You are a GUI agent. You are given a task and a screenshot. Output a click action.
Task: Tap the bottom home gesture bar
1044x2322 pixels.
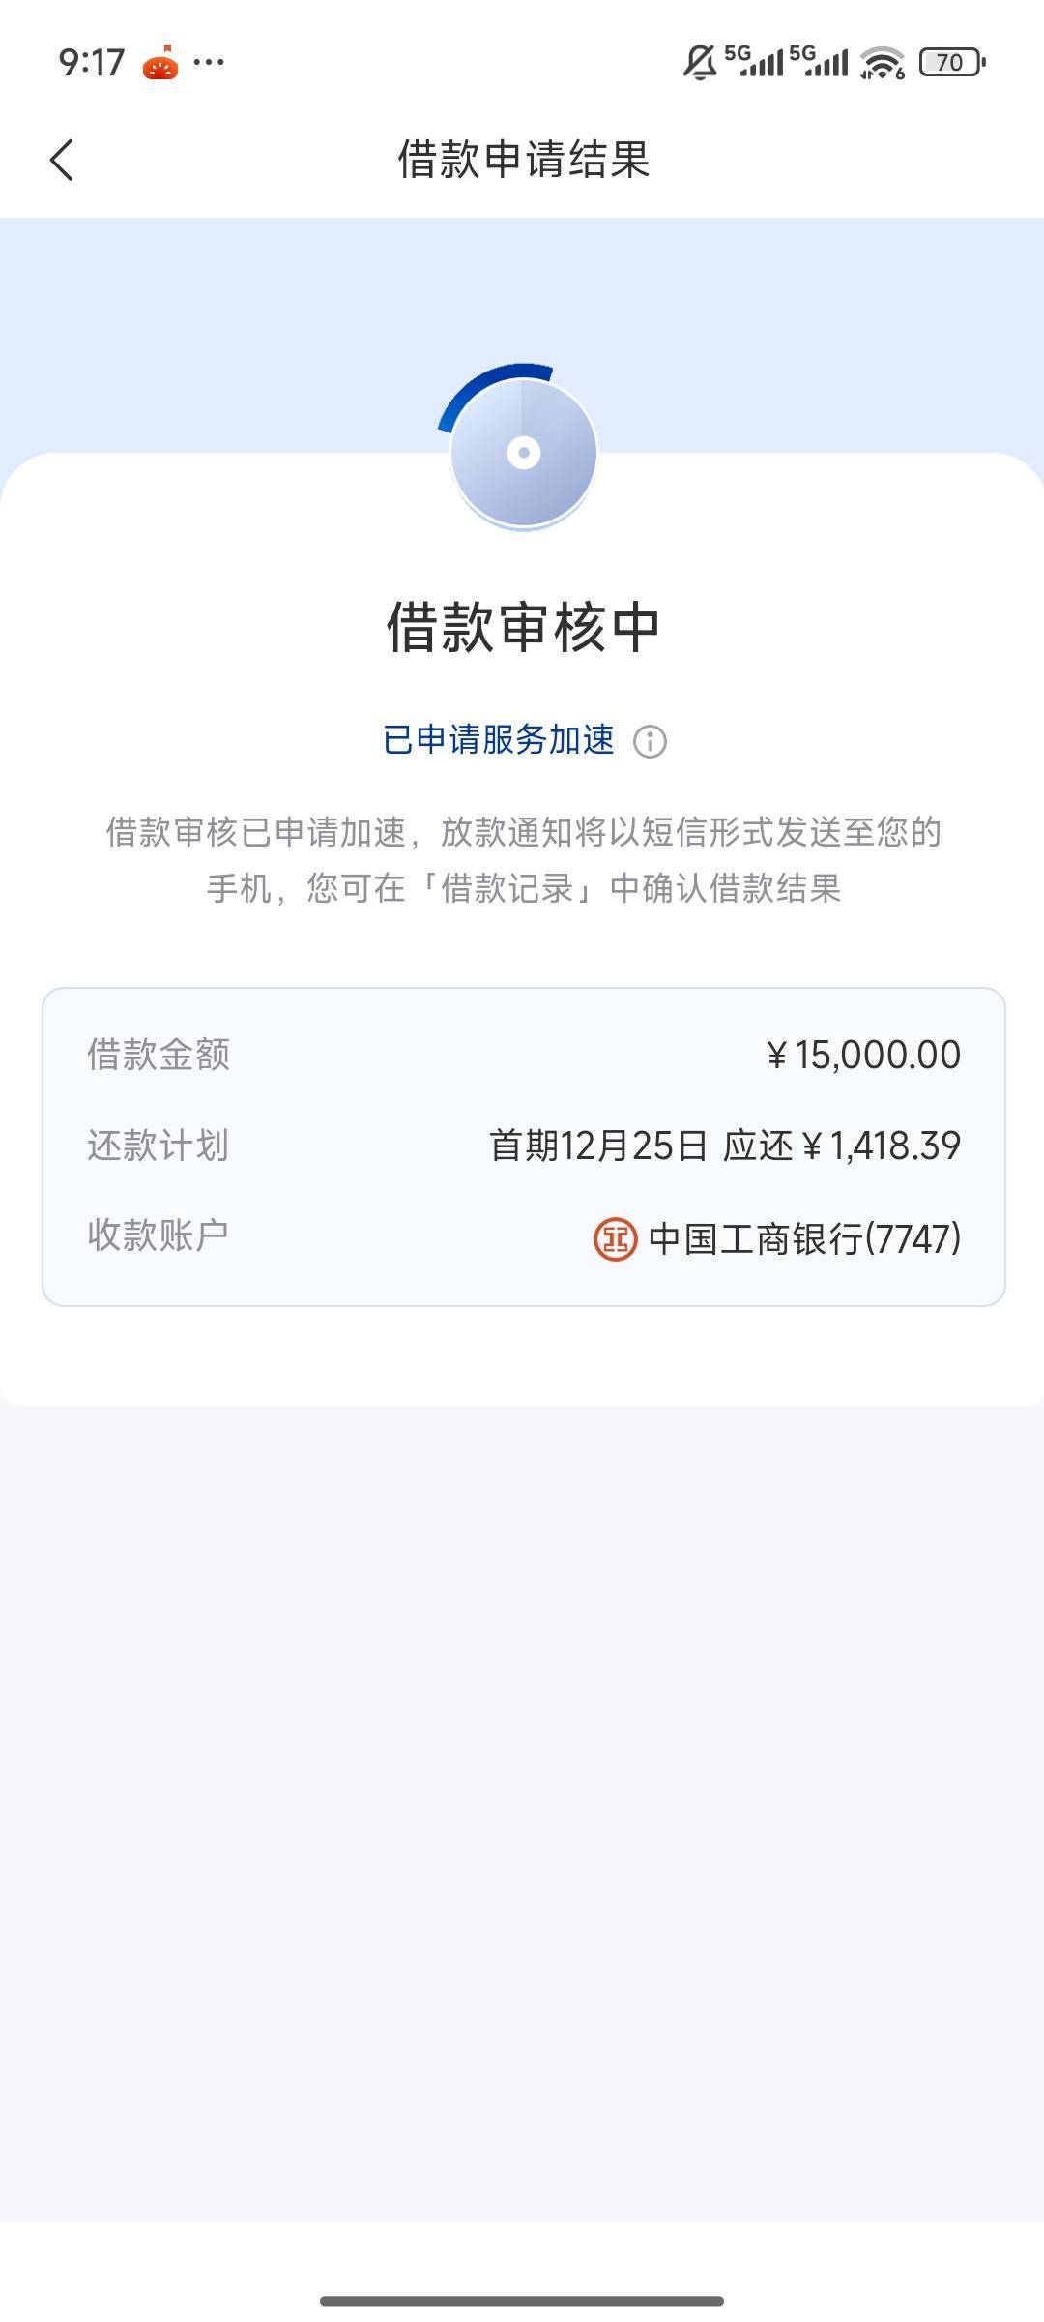(x=522, y=2300)
